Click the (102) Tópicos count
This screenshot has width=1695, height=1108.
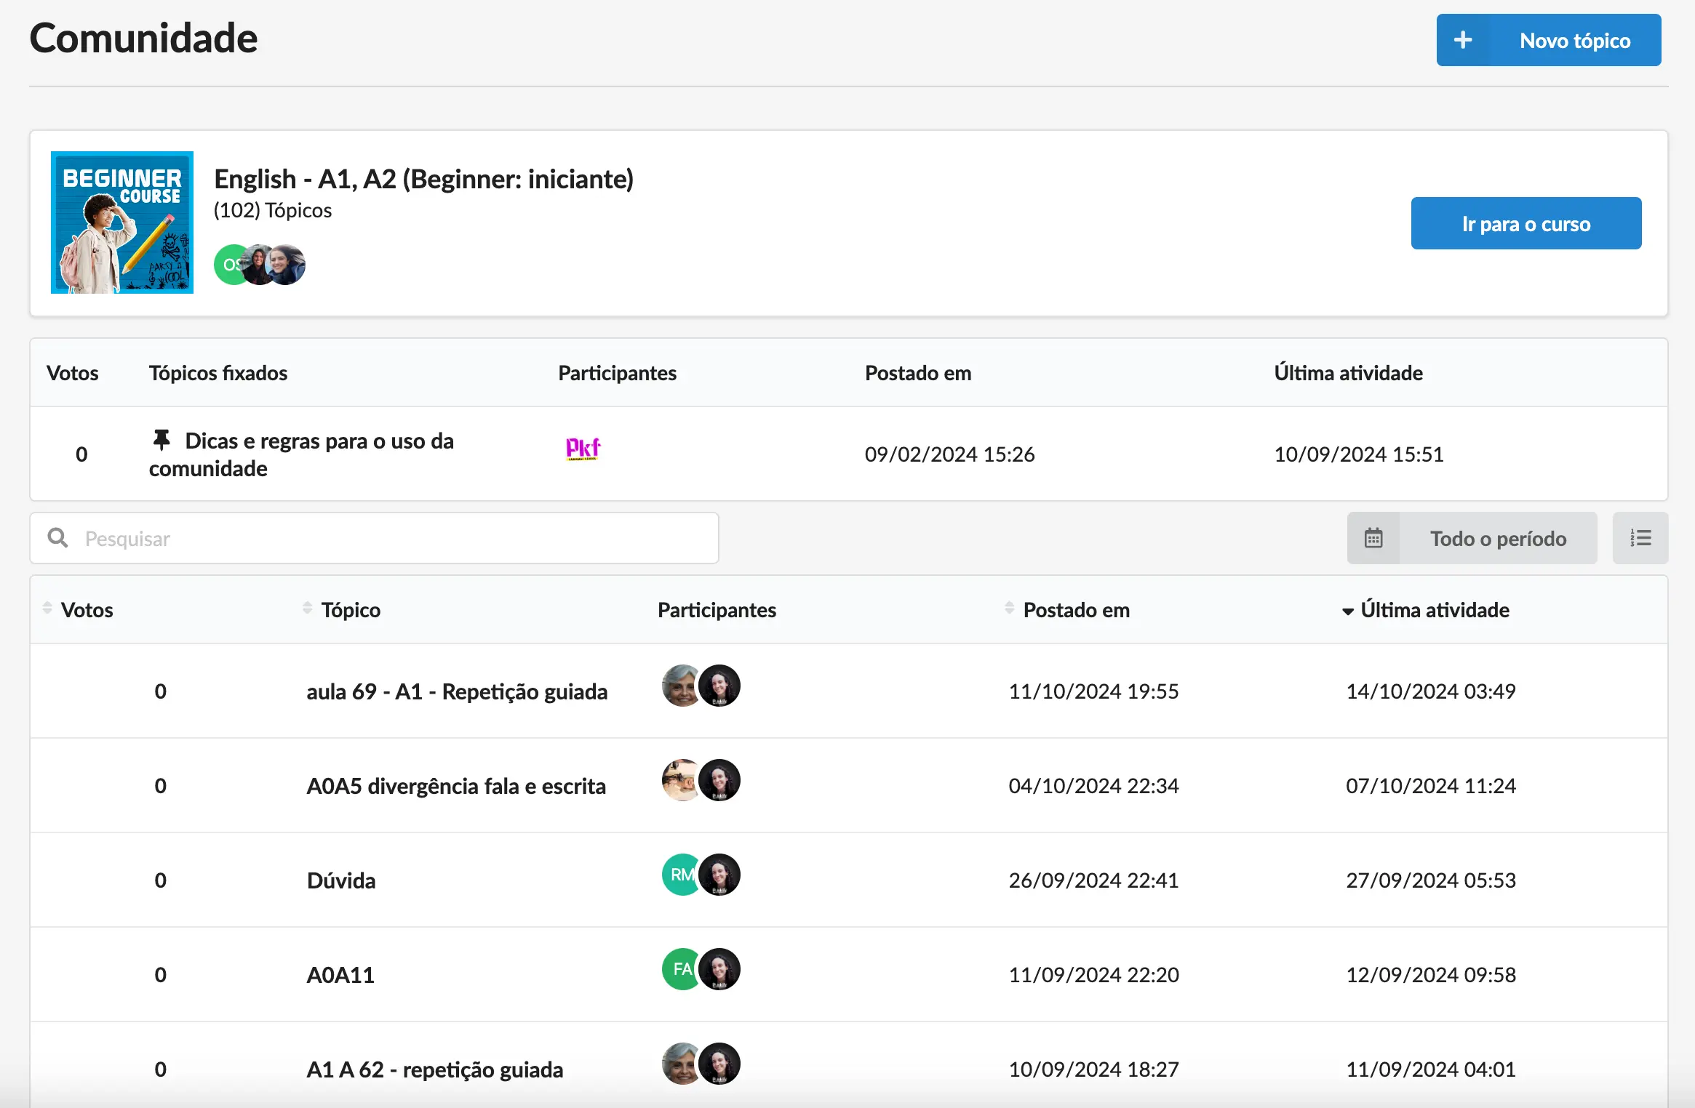[x=273, y=210]
